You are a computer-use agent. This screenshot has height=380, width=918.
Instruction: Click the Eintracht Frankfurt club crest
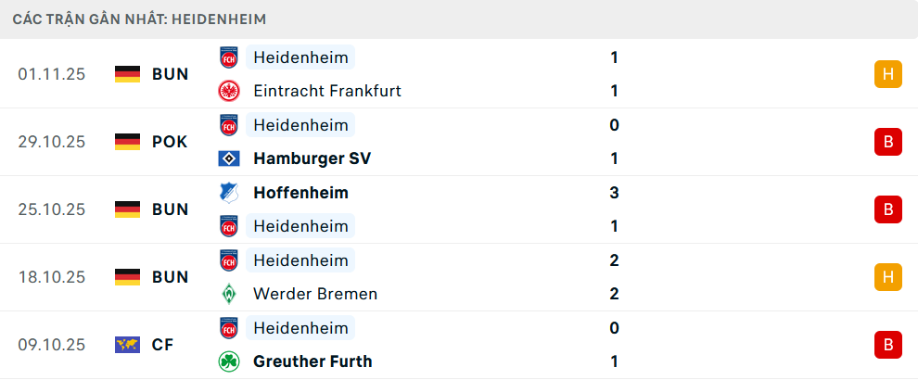coord(228,91)
